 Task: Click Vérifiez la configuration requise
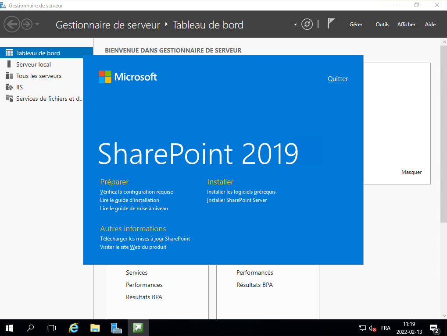coord(136,192)
